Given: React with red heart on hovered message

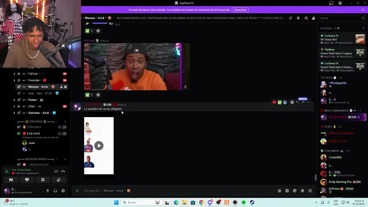Looking at the screenshot, I should (274, 102).
